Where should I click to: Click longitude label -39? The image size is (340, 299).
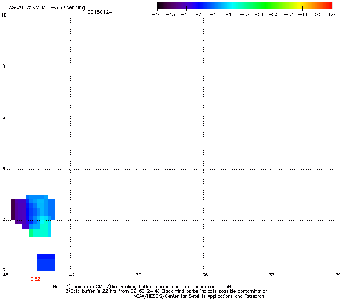pyautogui.click(x=137, y=275)
